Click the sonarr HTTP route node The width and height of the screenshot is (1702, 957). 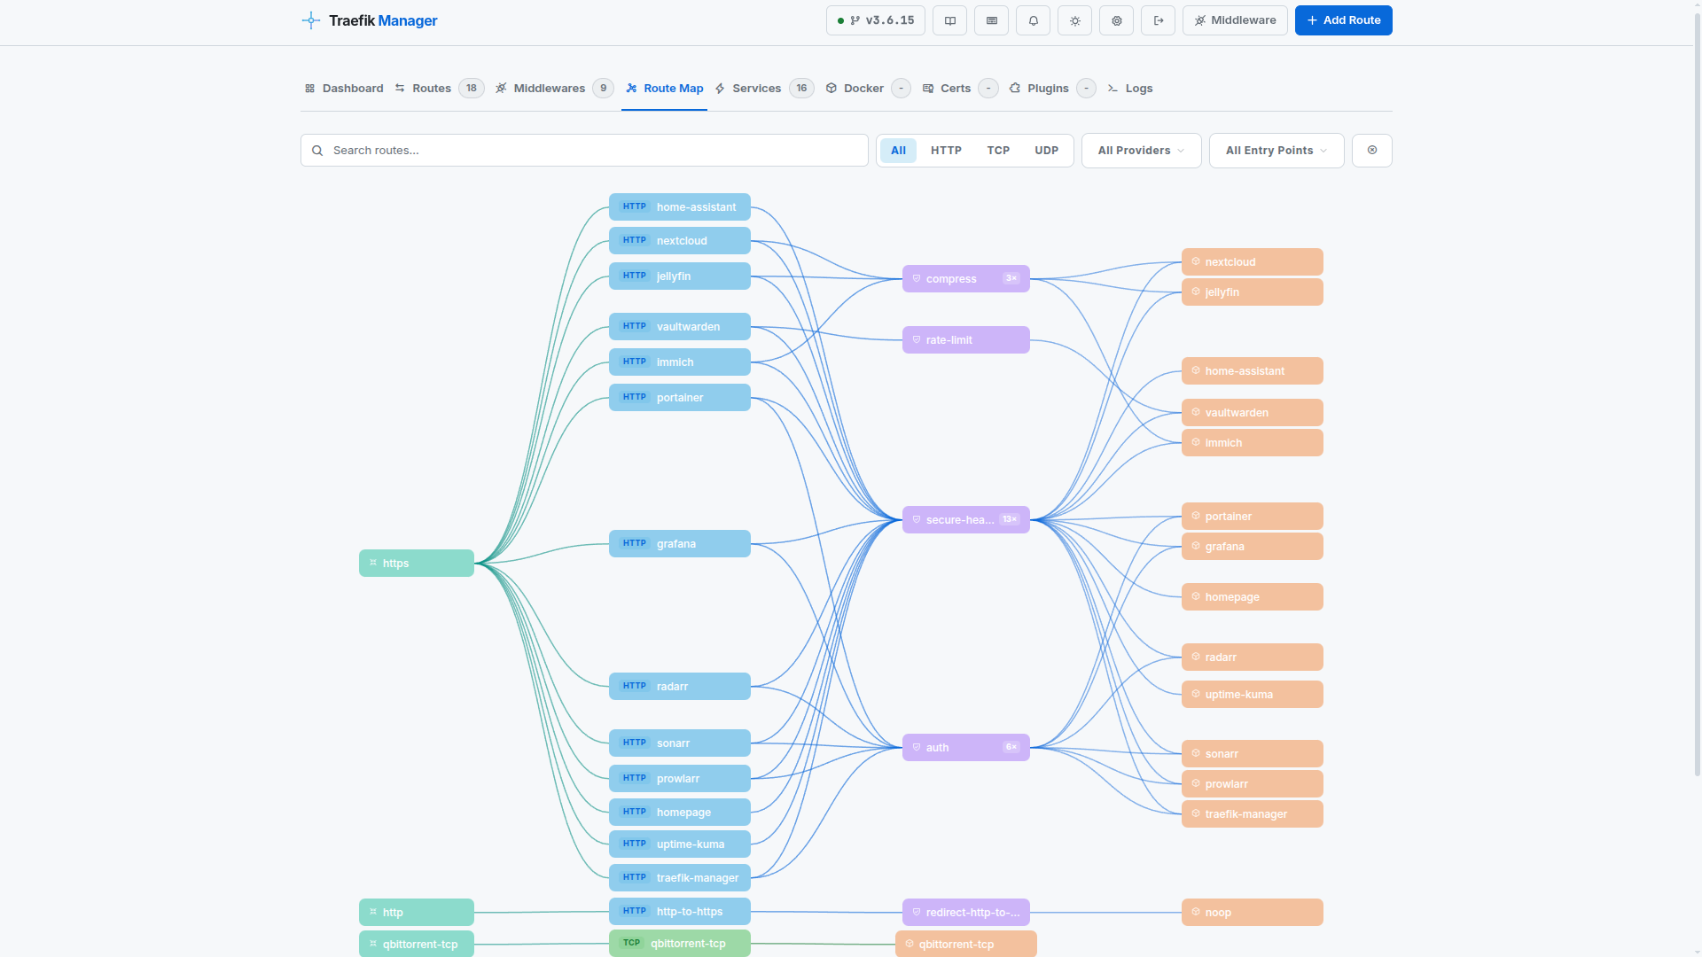pyautogui.click(x=680, y=743)
